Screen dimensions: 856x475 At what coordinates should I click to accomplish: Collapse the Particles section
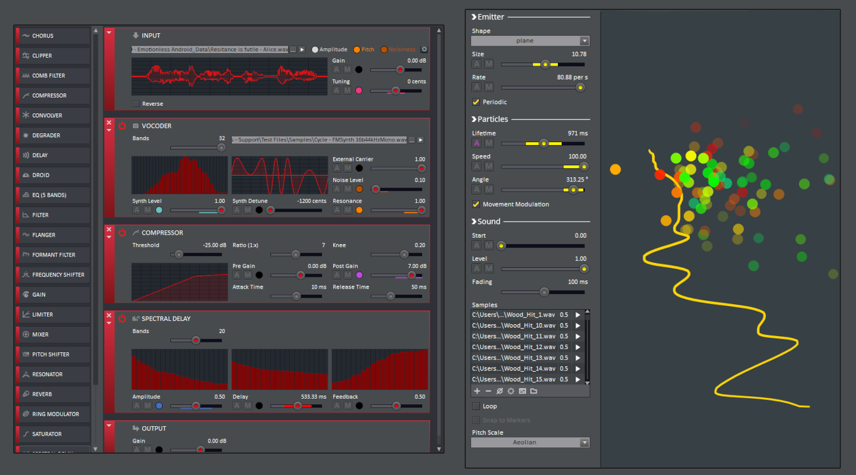(474, 119)
